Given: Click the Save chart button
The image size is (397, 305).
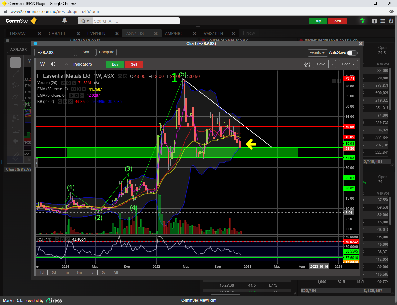Looking at the screenshot, I should click(x=321, y=64).
